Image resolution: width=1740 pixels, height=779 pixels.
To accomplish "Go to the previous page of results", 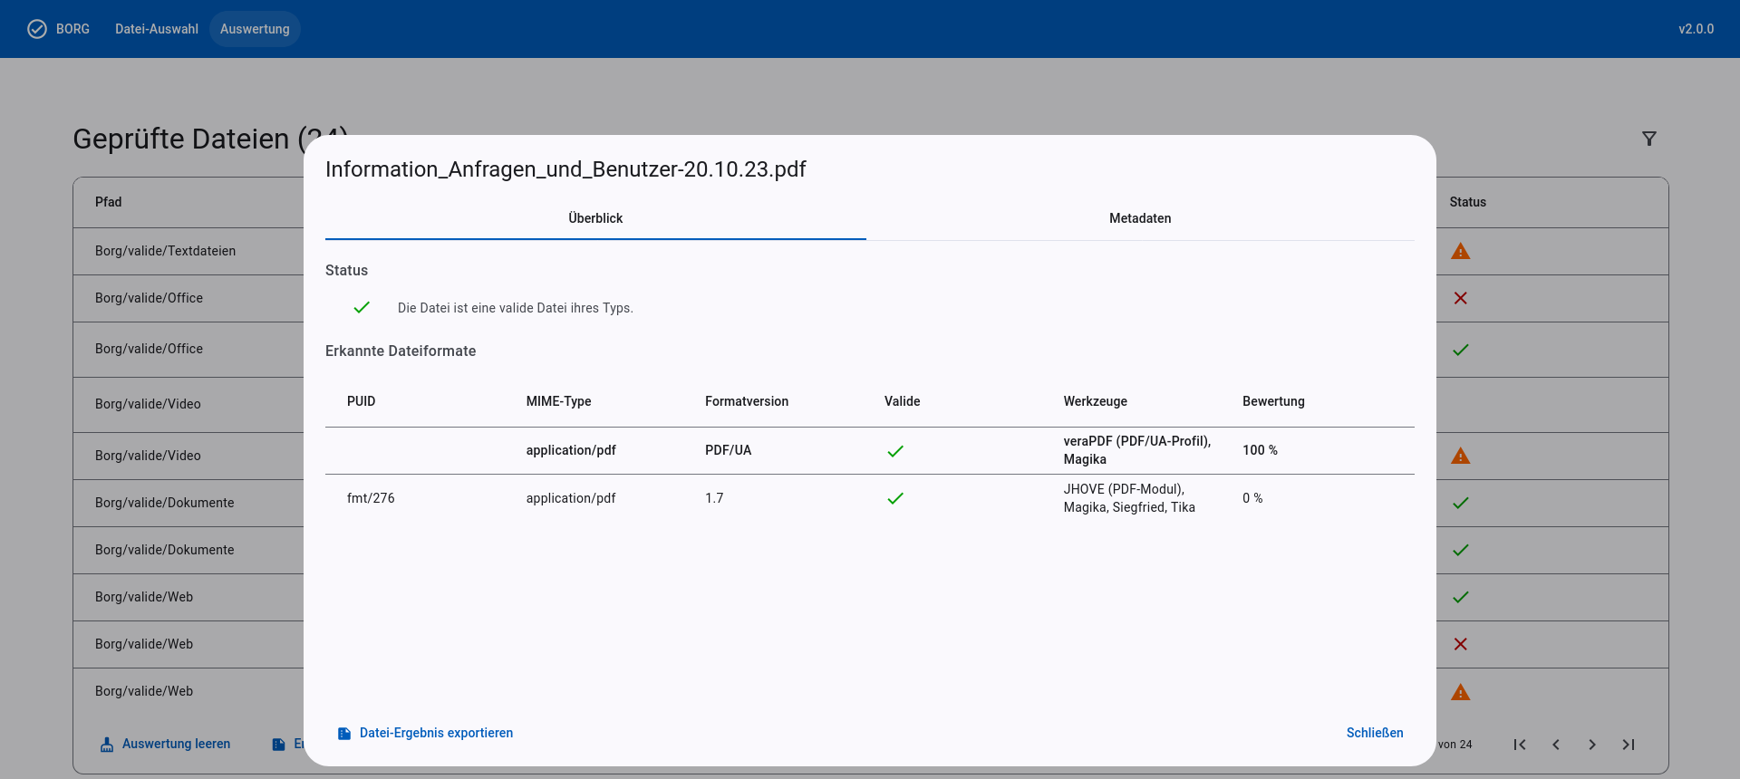I will click(x=1556, y=745).
